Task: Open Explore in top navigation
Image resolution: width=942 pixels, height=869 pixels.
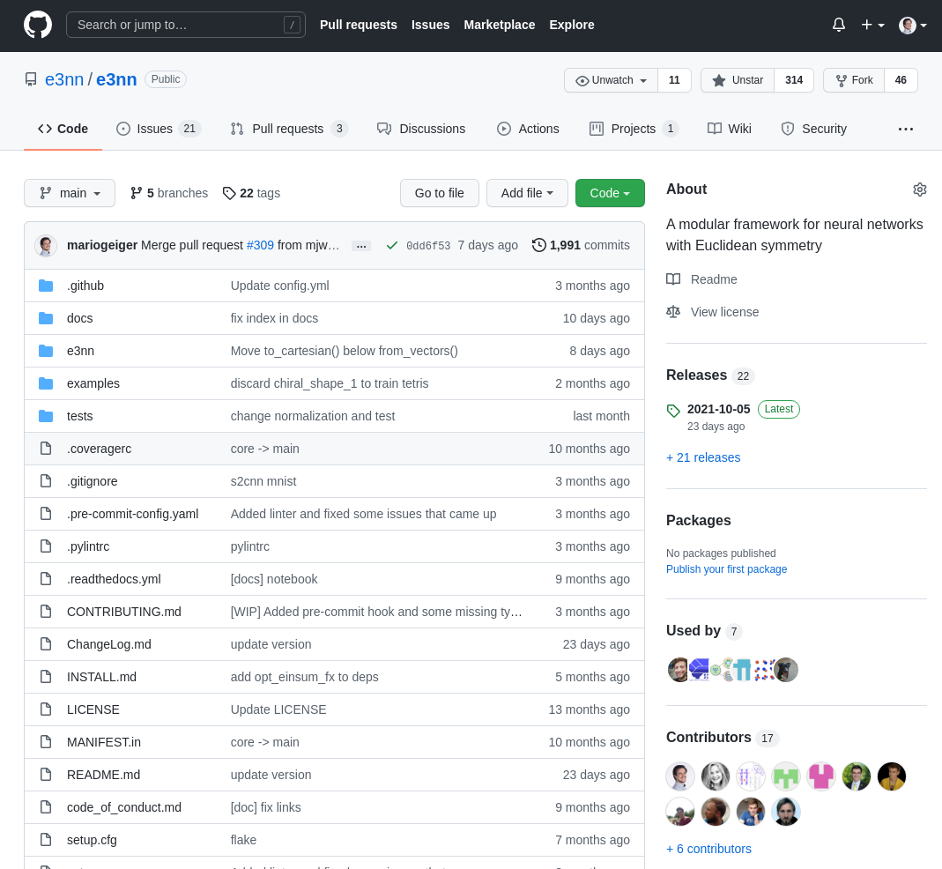Action: coord(571,25)
